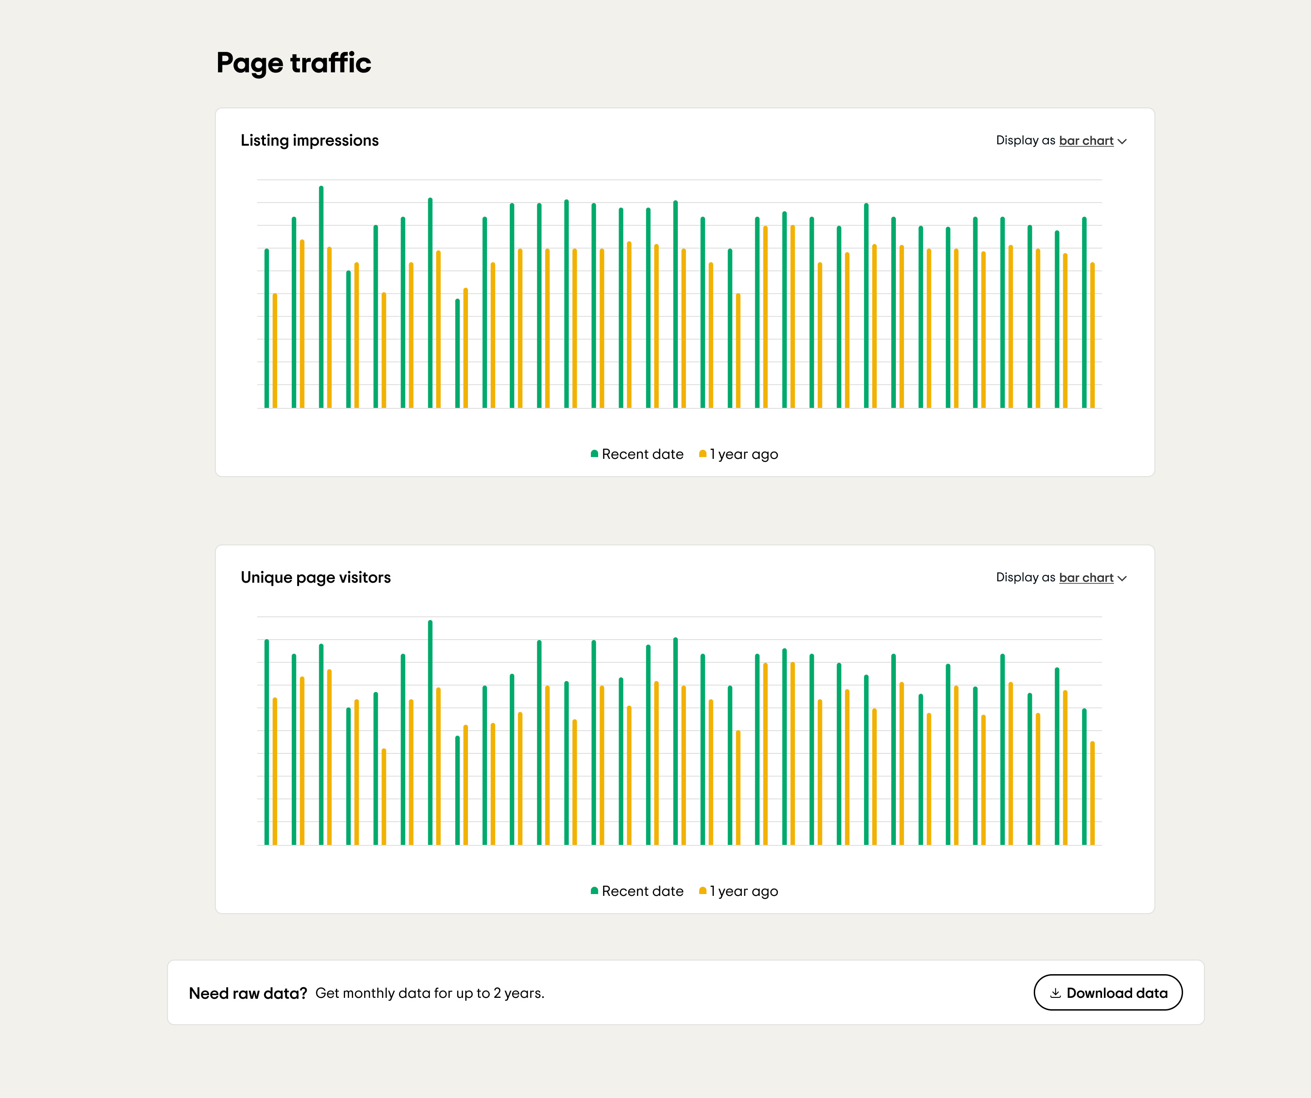Click the Page traffic heading
The image size is (1311, 1098).
click(x=294, y=62)
